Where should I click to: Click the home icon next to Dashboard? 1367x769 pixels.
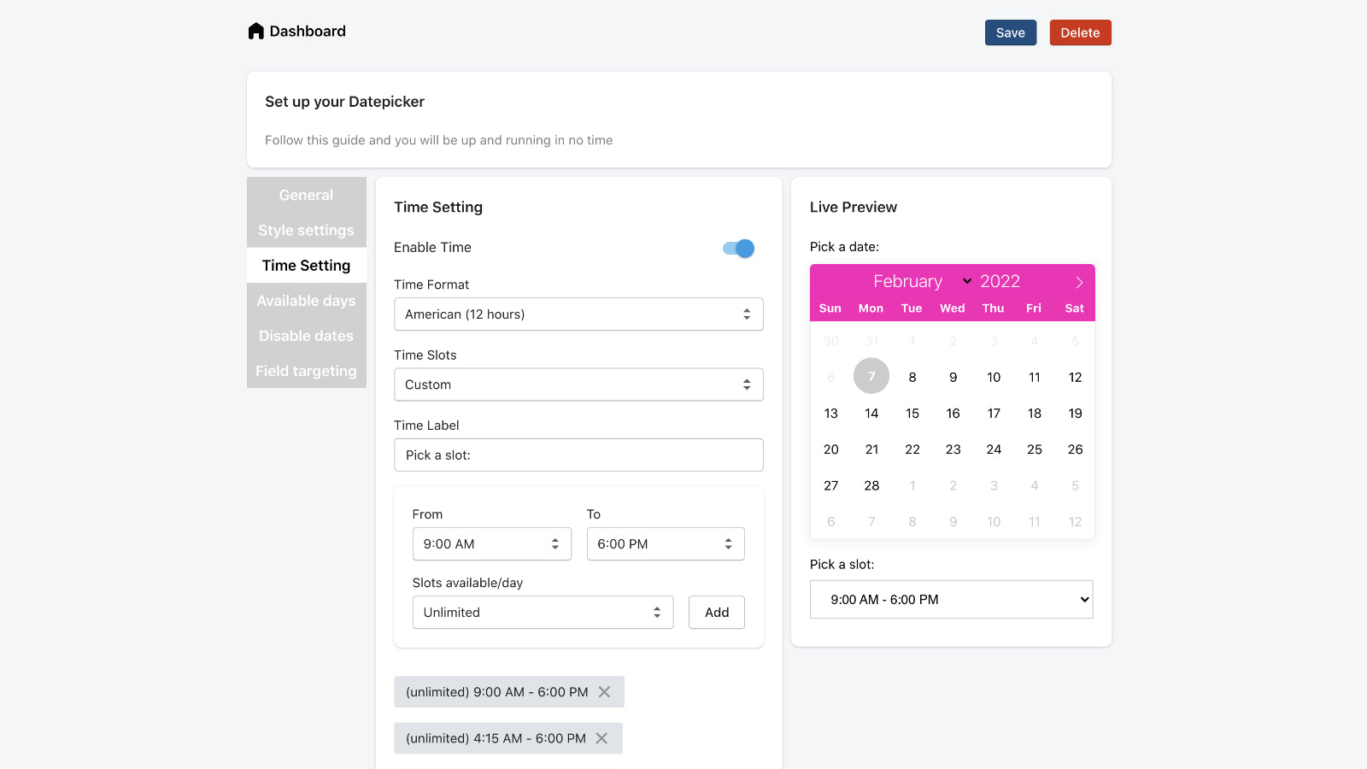point(255,30)
